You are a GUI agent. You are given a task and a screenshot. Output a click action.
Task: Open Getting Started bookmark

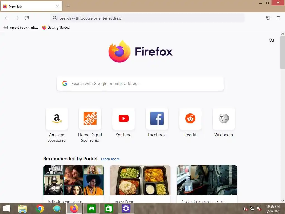coord(56,28)
